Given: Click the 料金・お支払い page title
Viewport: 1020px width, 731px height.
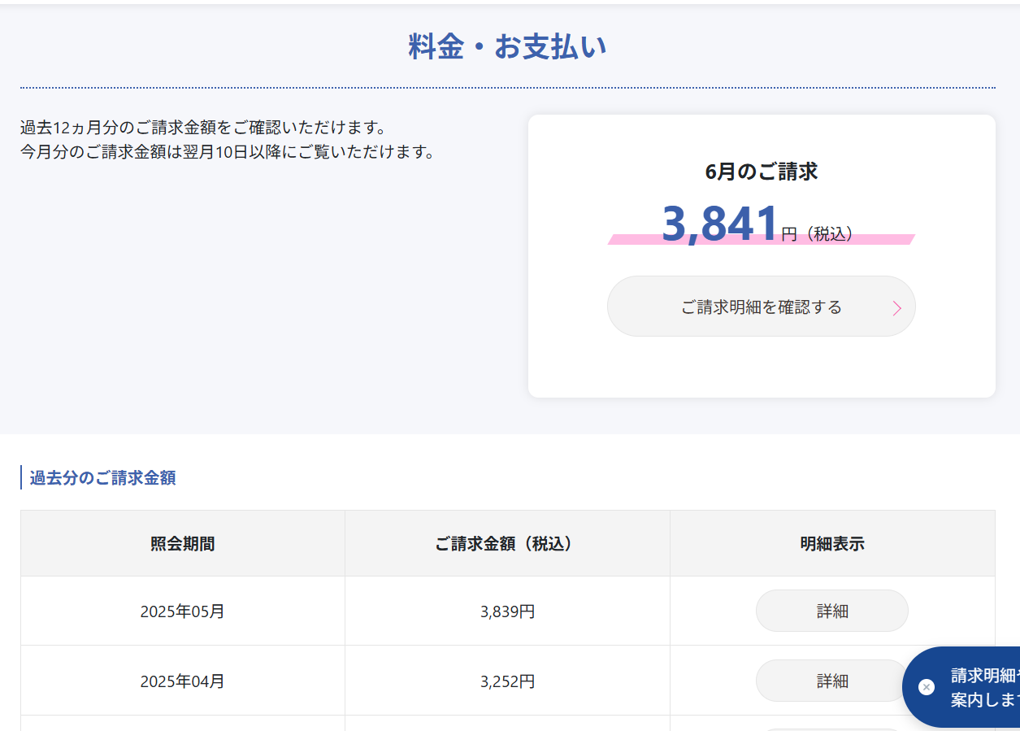Looking at the screenshot, I should coord(508,47).
